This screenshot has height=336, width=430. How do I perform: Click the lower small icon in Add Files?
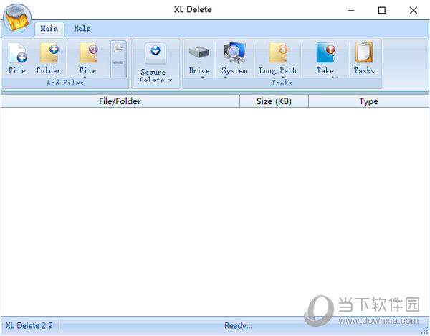[118, 64]
